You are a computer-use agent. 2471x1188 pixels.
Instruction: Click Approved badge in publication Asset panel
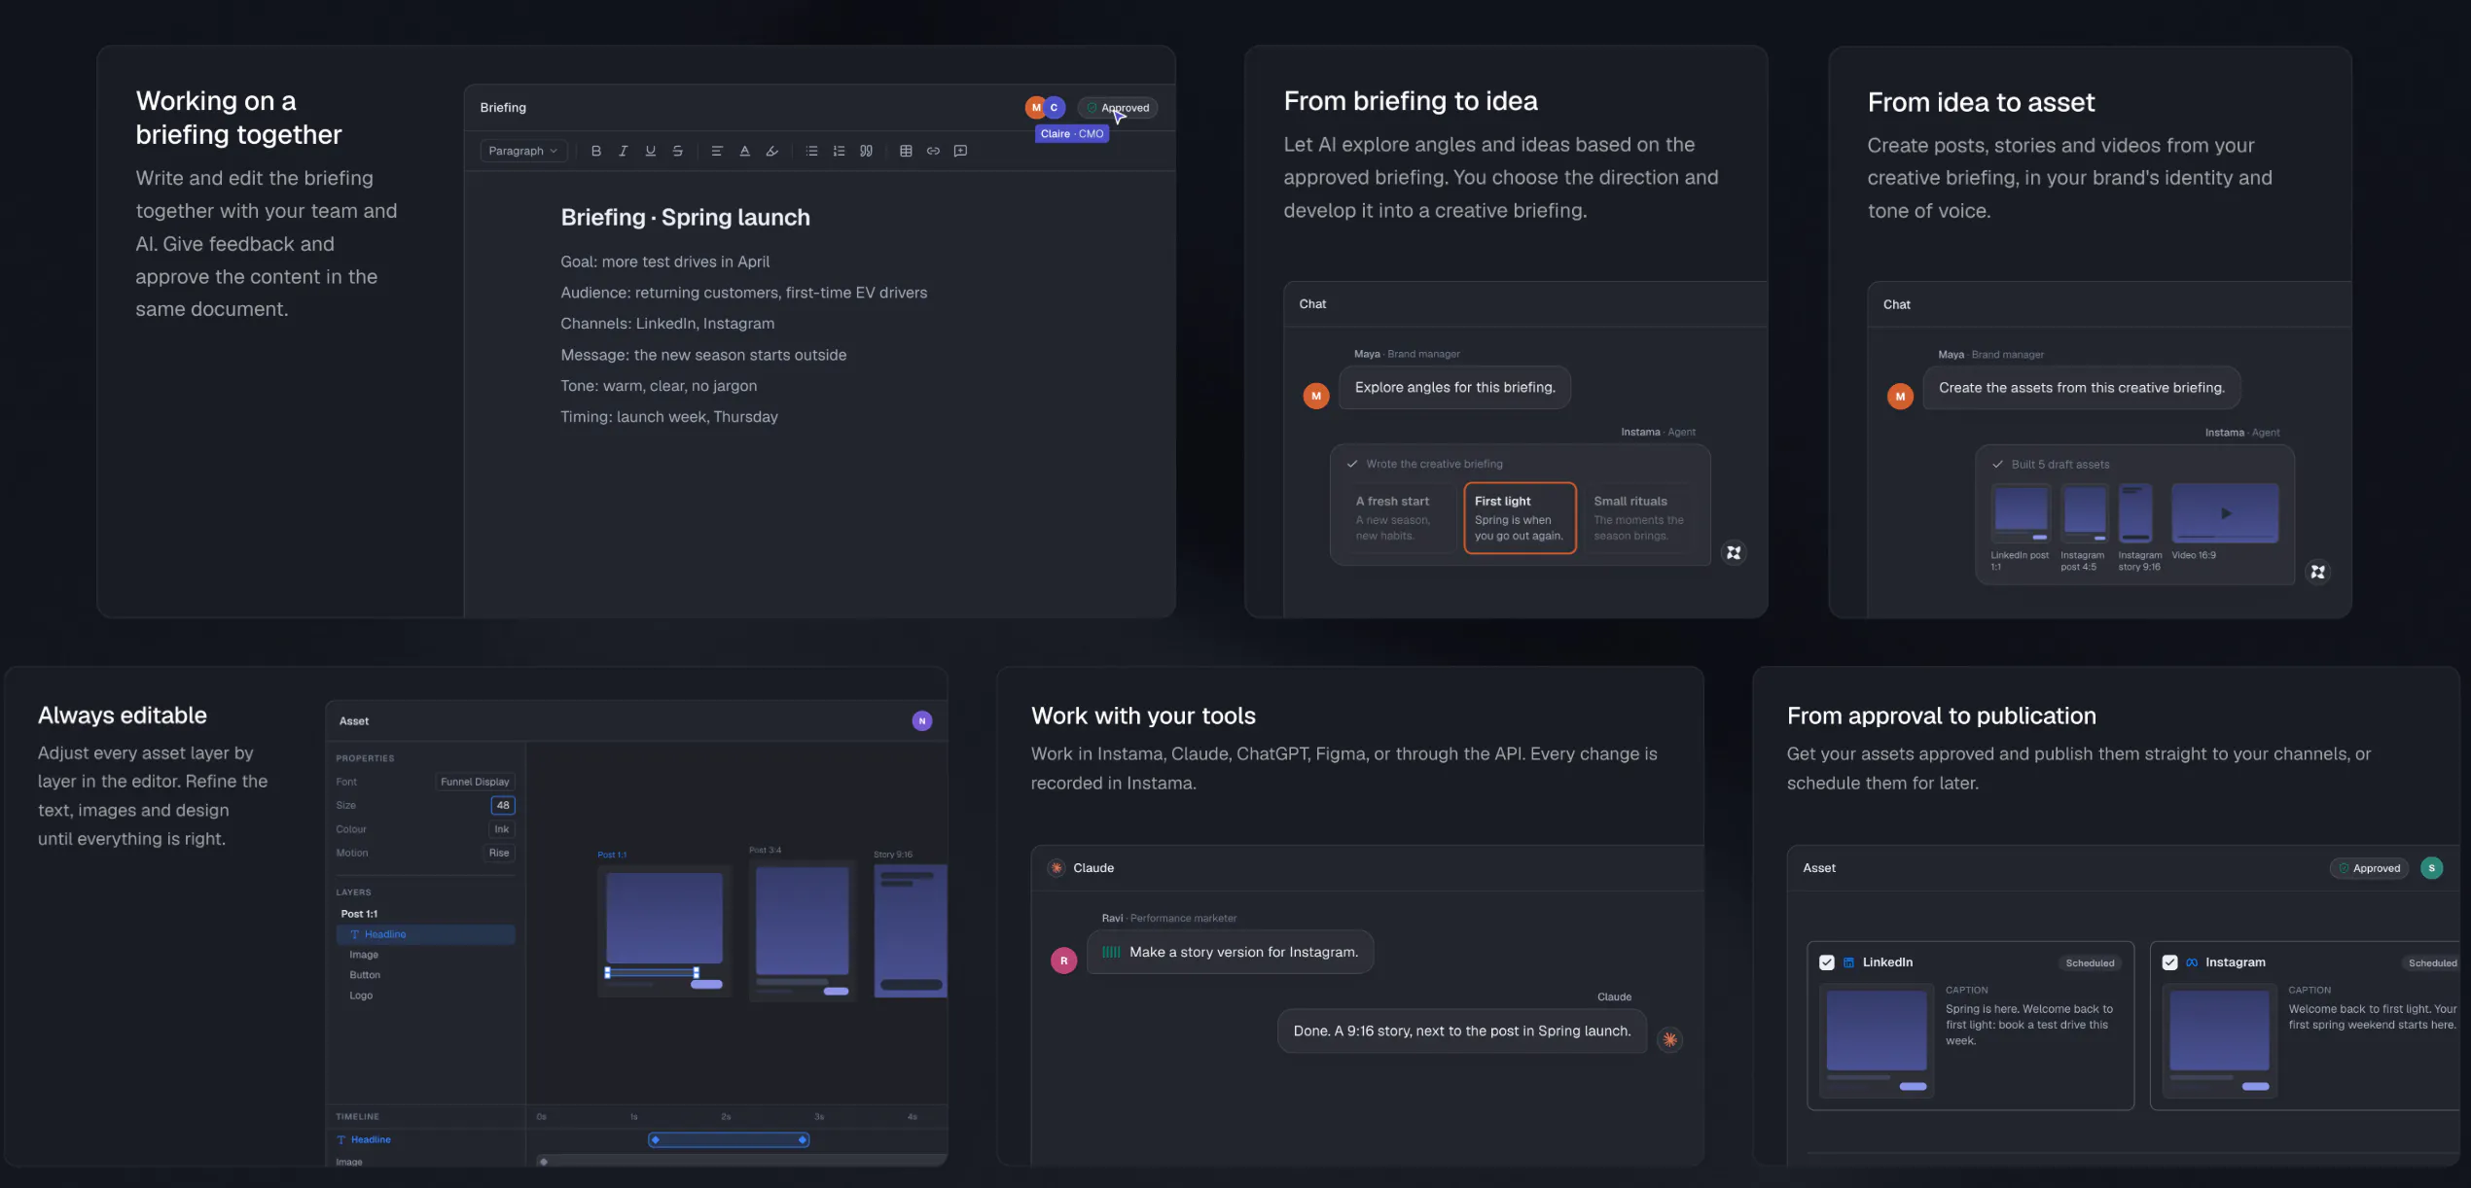point(2369,868)
